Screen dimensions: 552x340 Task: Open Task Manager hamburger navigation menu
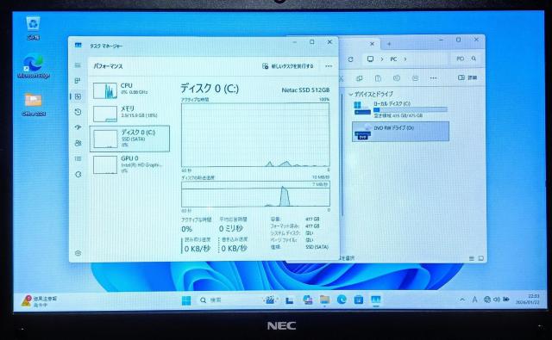tap(78, 65)
